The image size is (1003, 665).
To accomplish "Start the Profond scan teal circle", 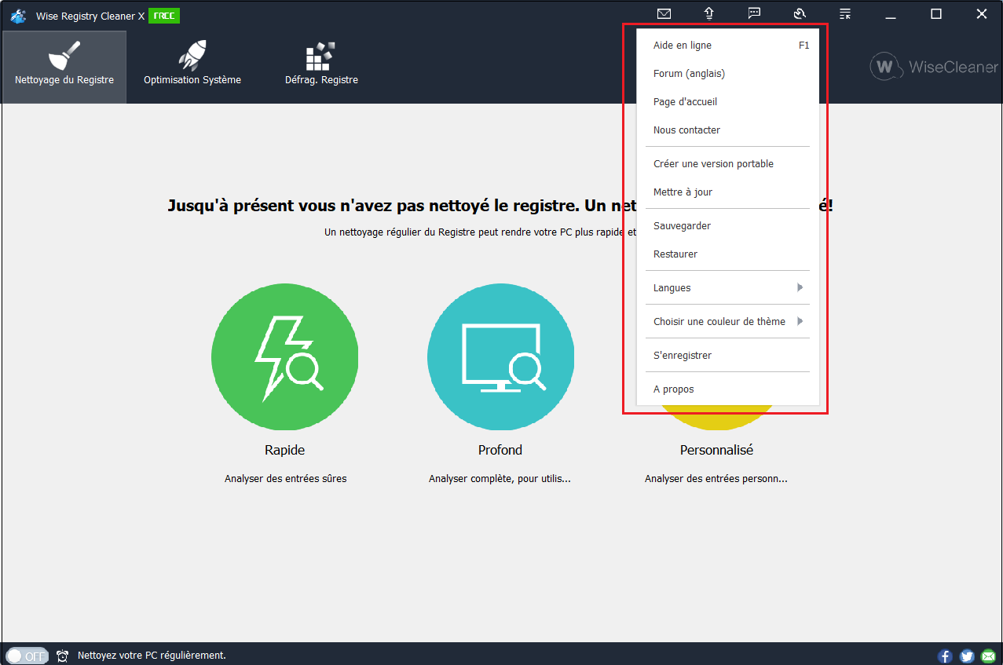I will pyautogui.click(x=500, y=357).
